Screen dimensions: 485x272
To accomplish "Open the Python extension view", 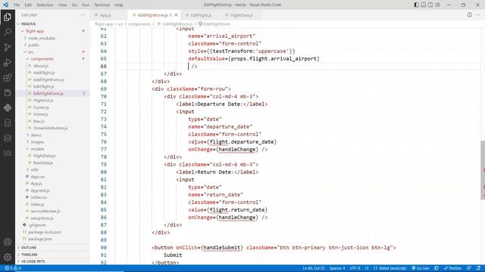I will point(8,107).
